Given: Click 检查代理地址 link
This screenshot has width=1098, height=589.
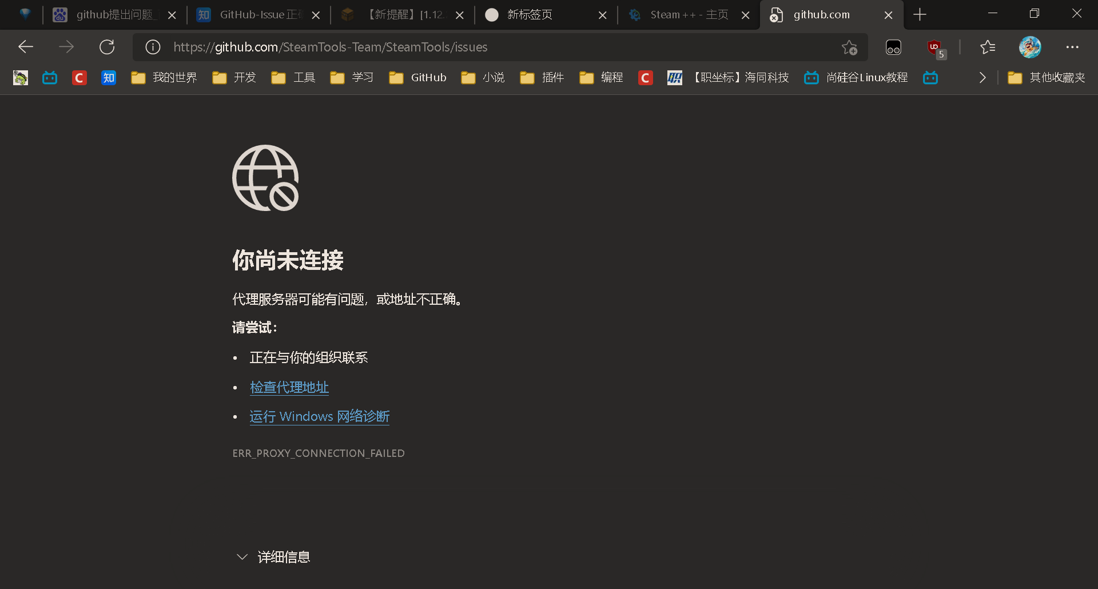Looking at the screenshot, I should (x=289, y=387).
